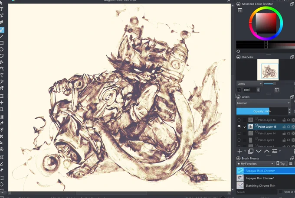295x198 pixels.
Task: Click the canvas rotation angle spin arrows
Action: 258,90
